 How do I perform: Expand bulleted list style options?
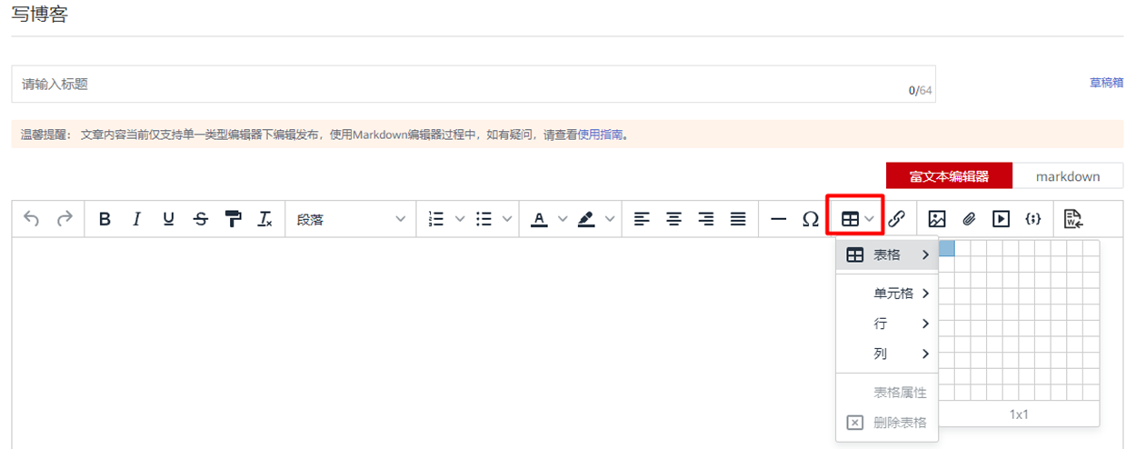507,219
